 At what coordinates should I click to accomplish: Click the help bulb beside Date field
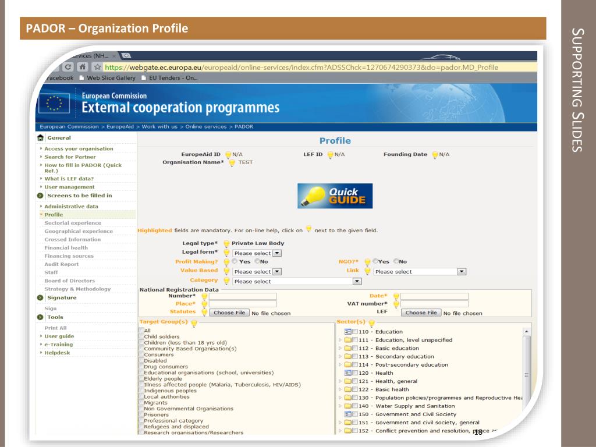396,296
